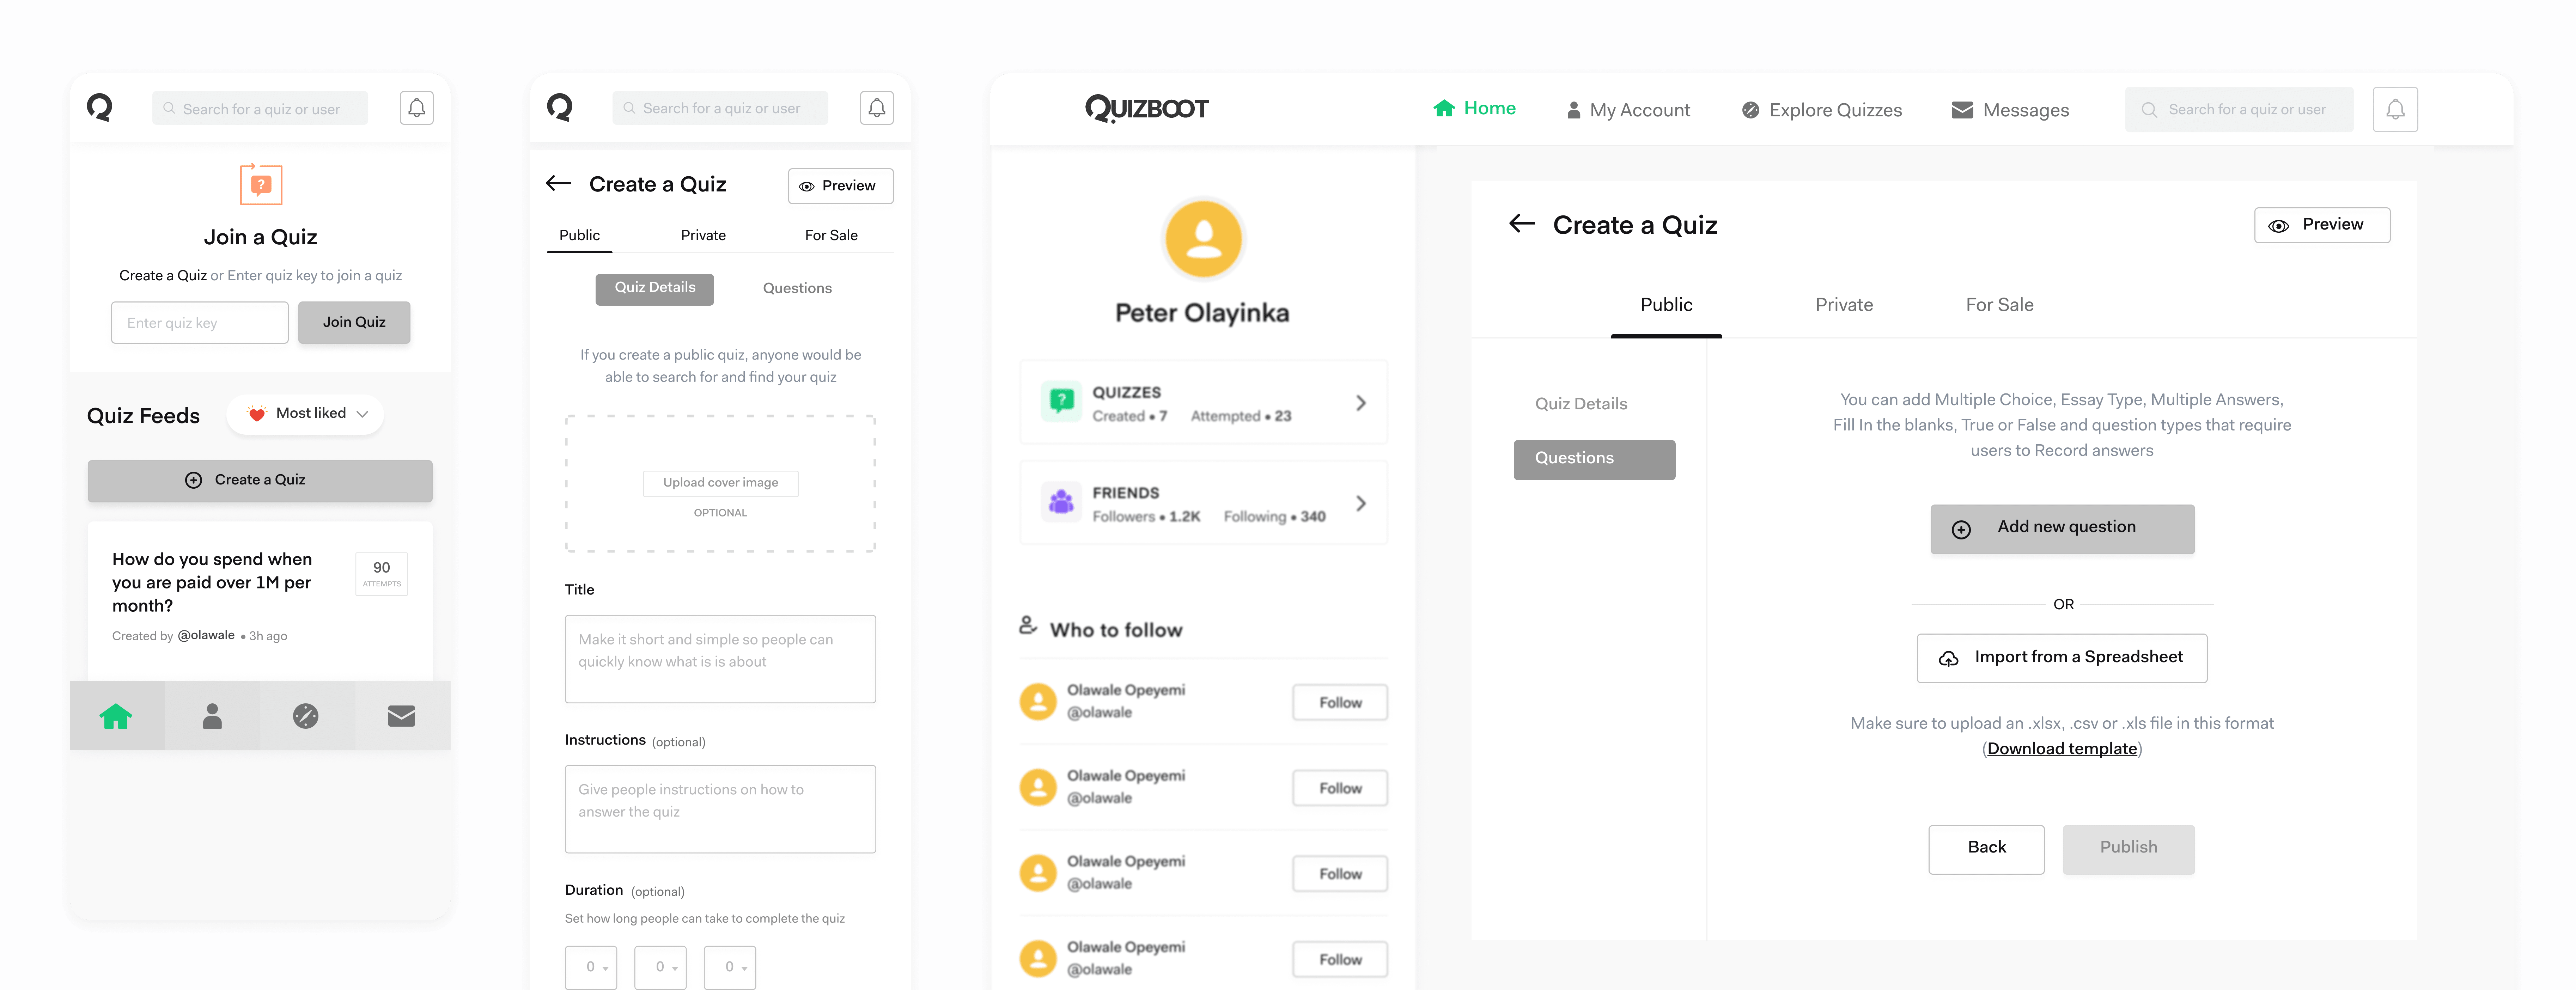
Task: Expand the Quizzes card chevron
Action: pyautogui.click(x=1361, y=403)
